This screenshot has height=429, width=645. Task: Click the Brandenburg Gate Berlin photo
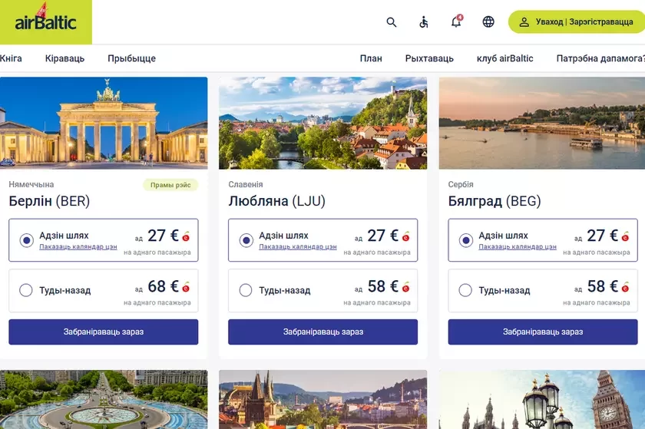tap(104, 123)
